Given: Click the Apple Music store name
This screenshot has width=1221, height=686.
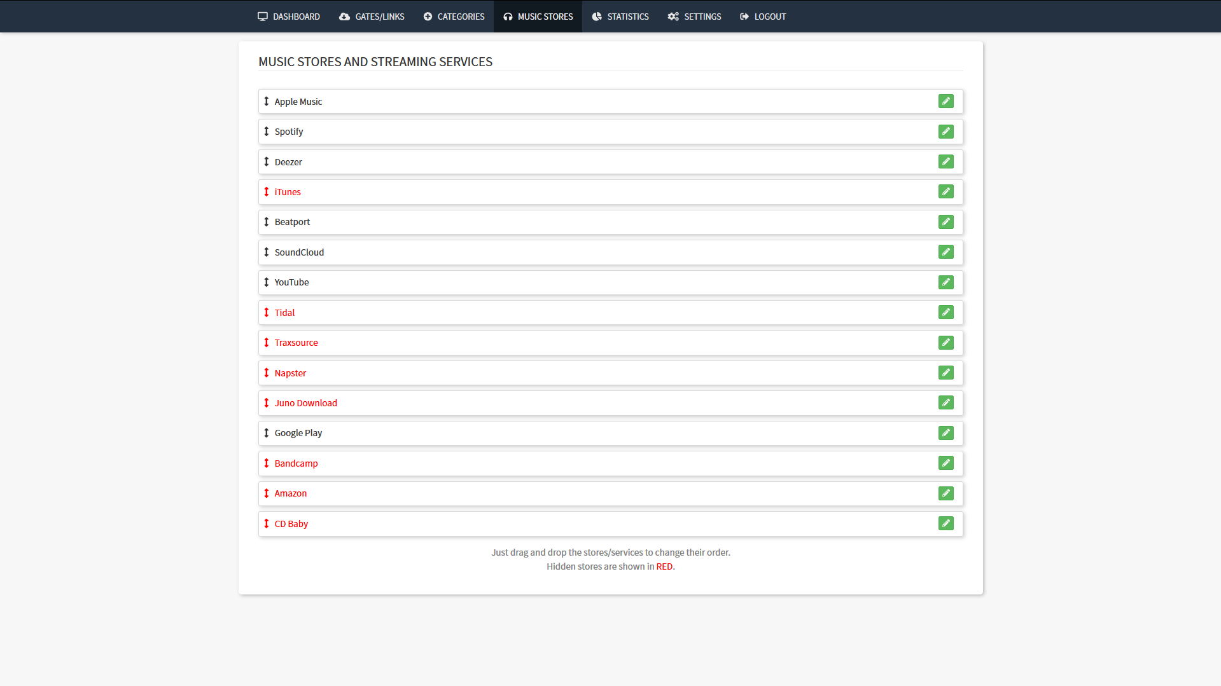Looking at the screenshot, I should [x=298, y=102].
